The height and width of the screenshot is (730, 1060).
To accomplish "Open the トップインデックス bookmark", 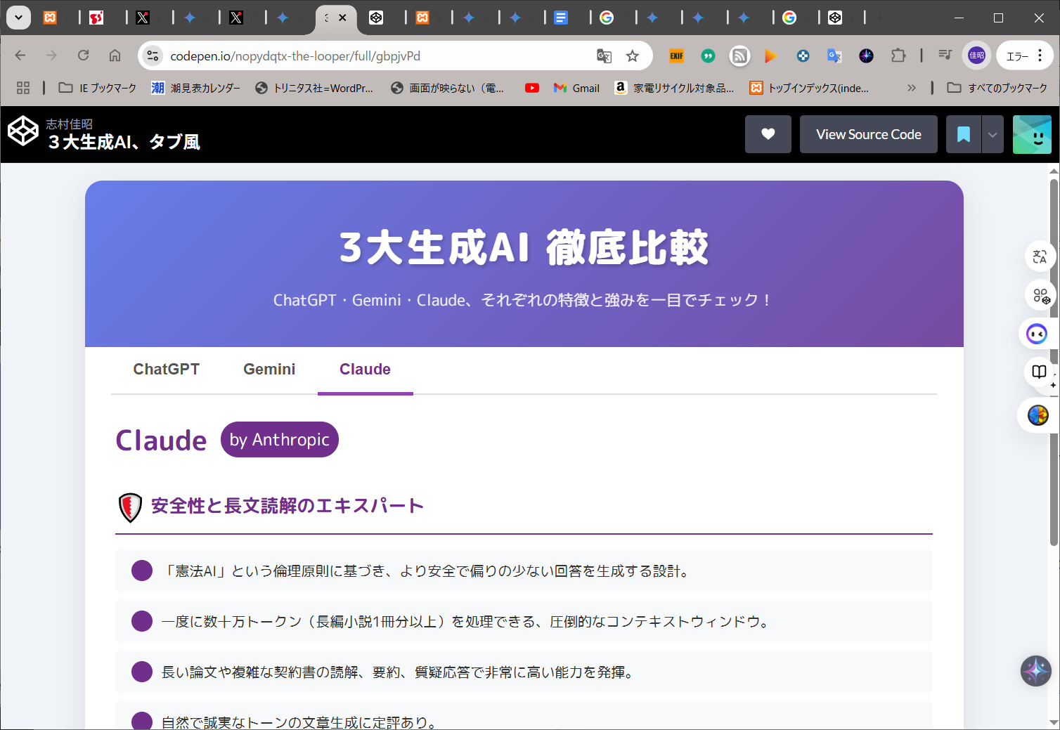I will coord(809,88).
